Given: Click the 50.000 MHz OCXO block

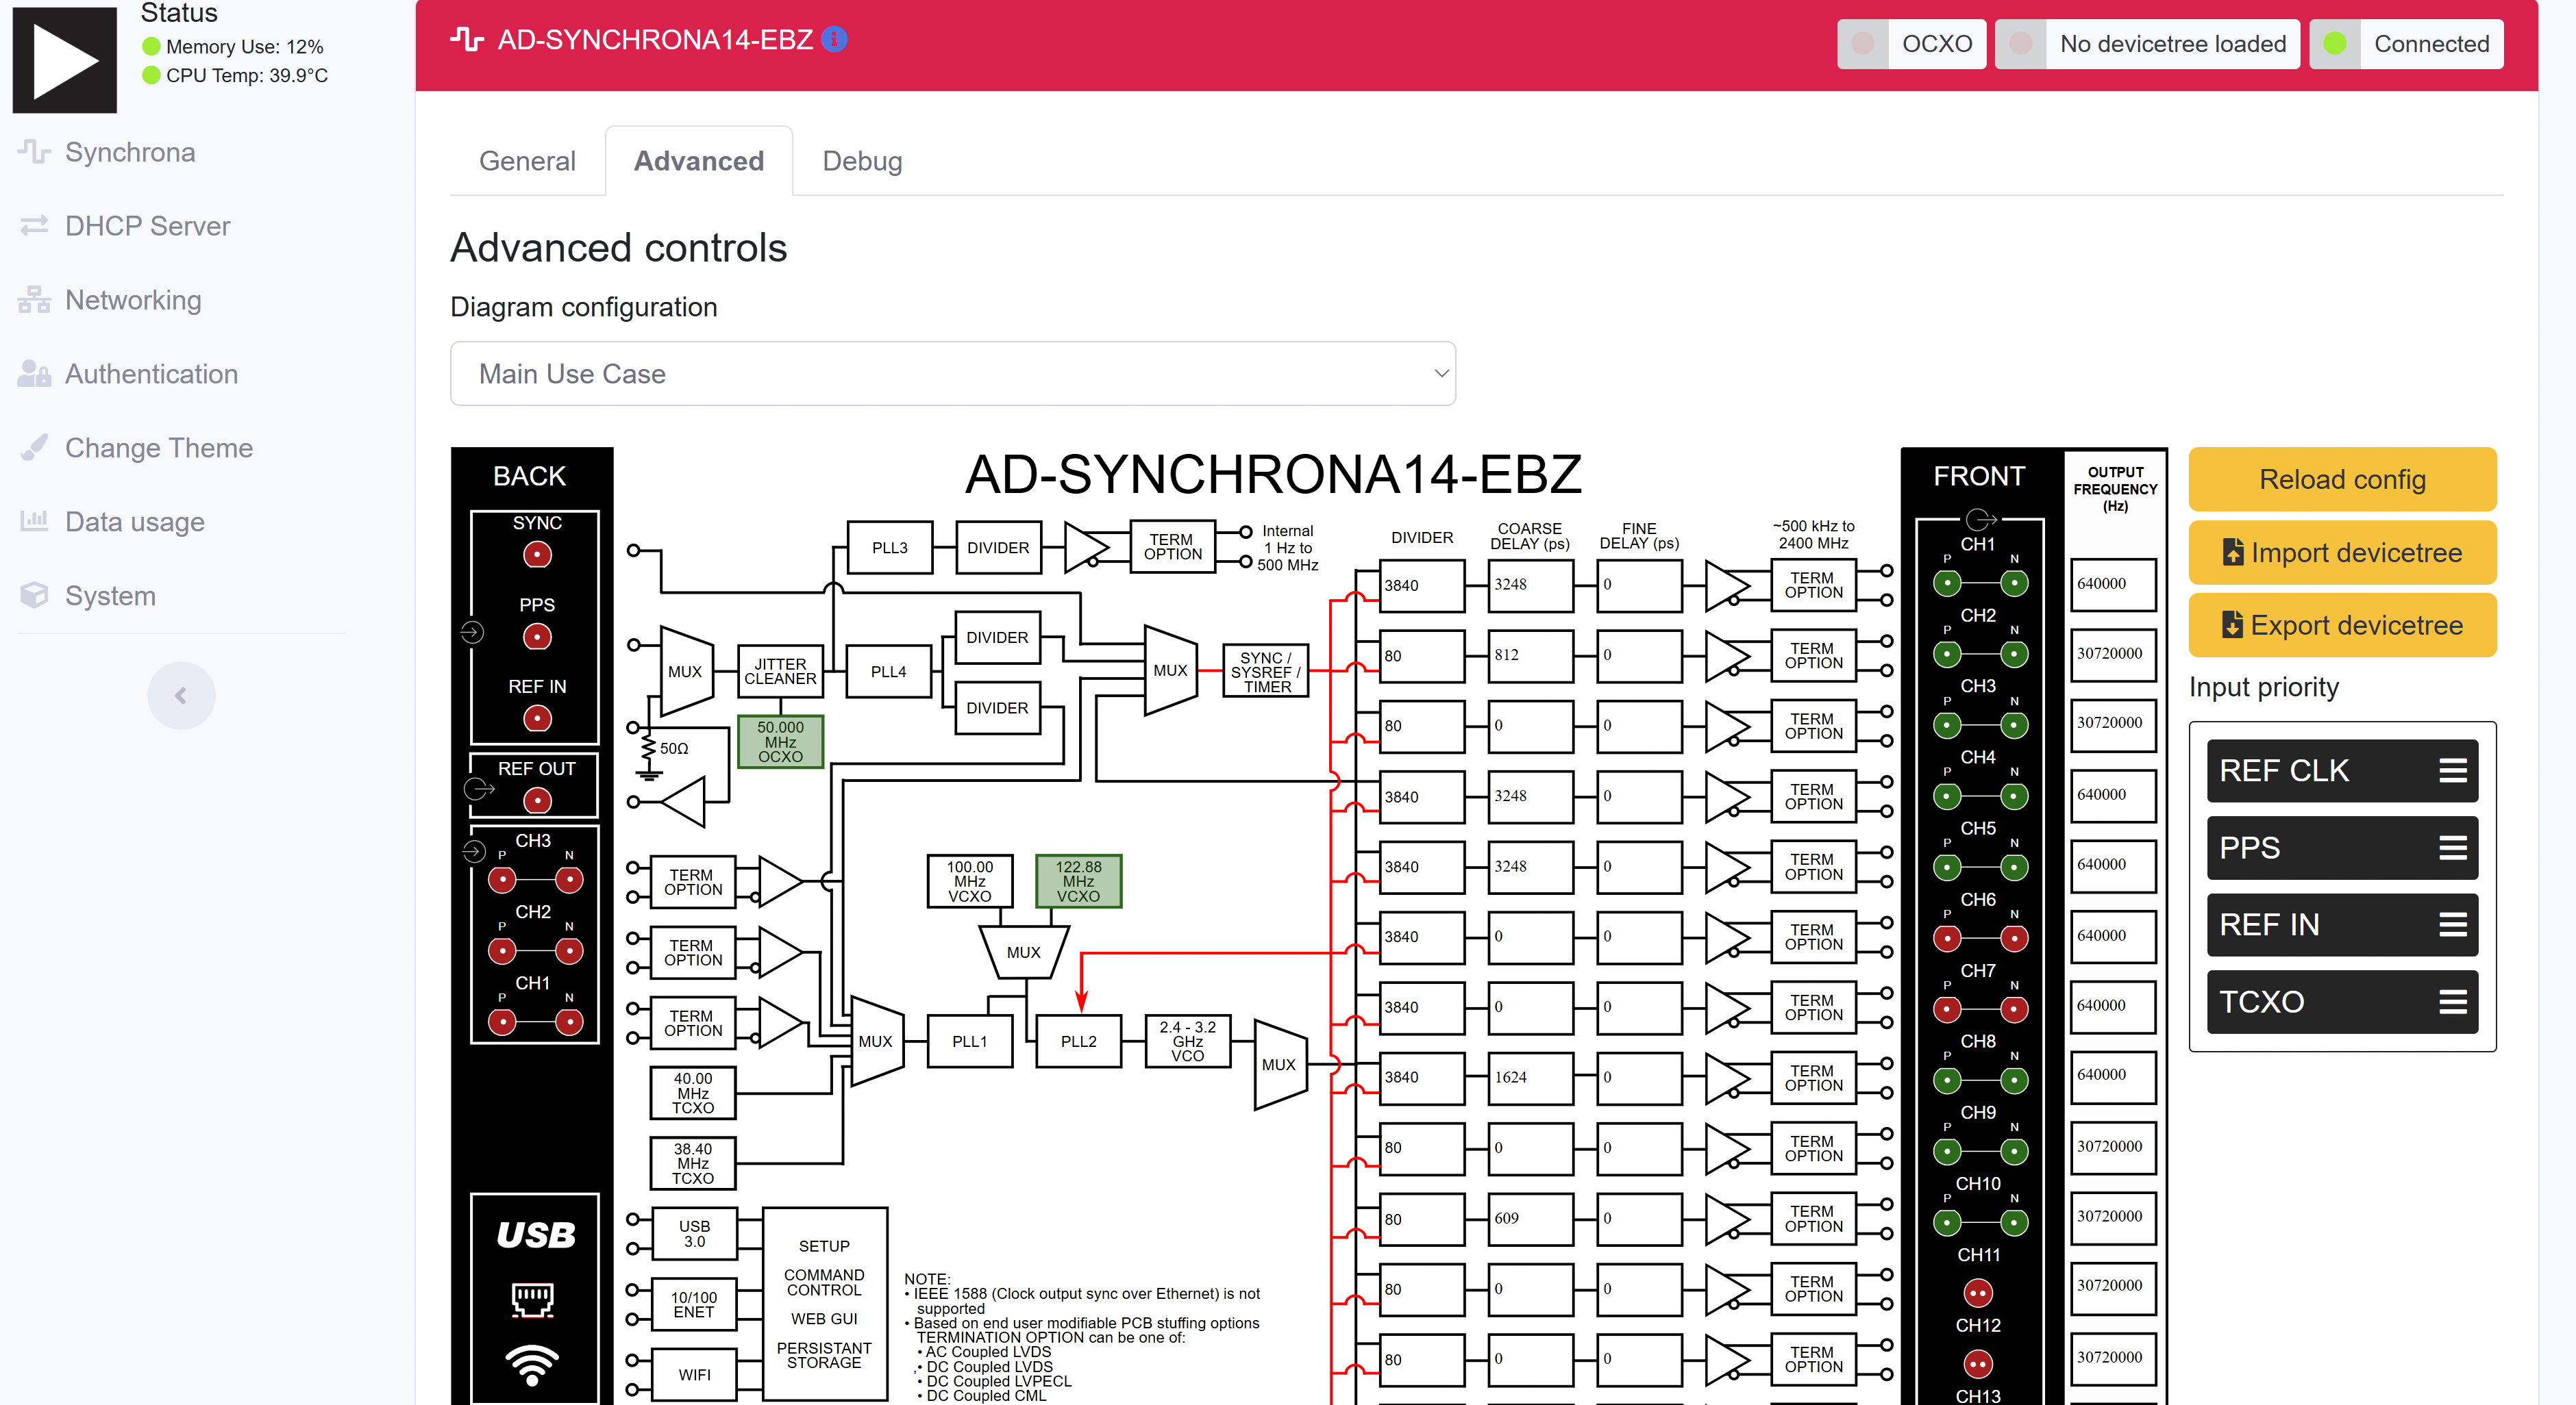Looking at the screenshot, I should pos(780,742).
